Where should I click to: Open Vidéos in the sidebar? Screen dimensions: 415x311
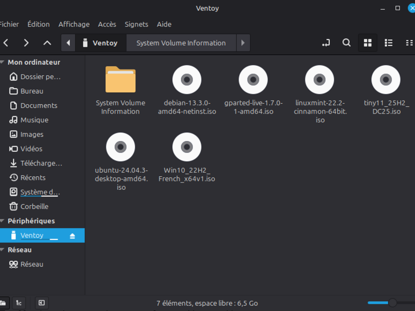[43, 149]
